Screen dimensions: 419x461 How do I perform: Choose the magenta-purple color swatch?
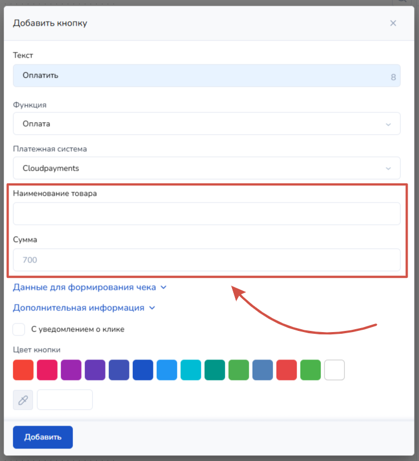click(71, 370)
